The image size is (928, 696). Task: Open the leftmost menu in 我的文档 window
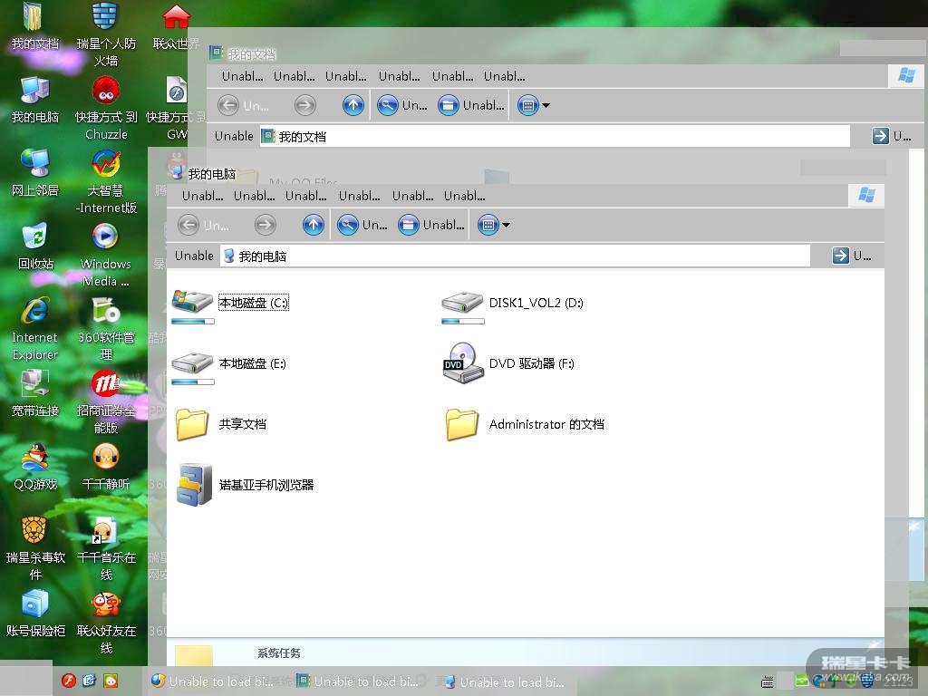[242, 76]
